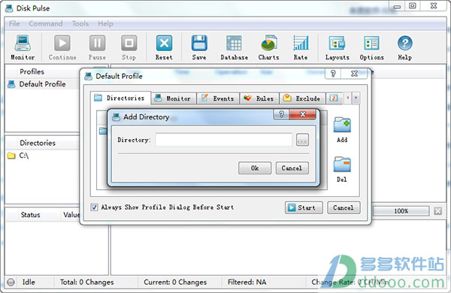Close the Add Directory dialog

(x=303, y=114)
